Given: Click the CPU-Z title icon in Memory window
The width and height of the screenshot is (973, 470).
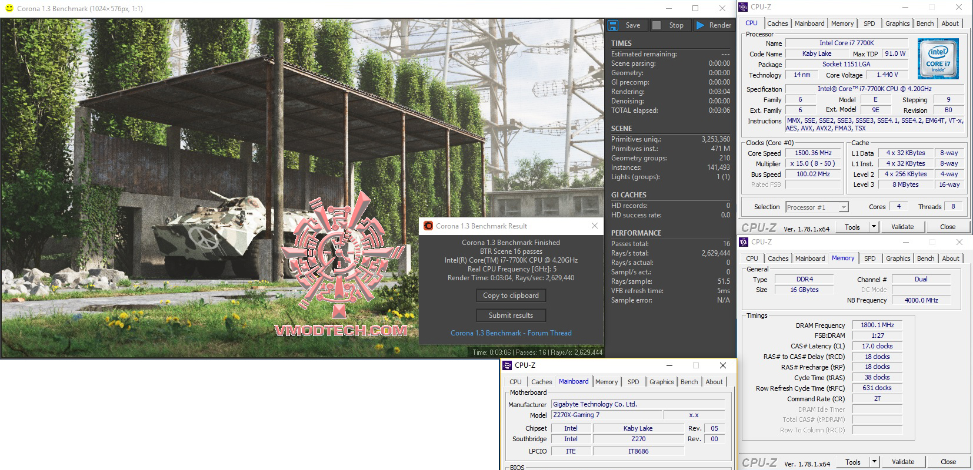Looking at the screenshot, I should (x=744, y=242).
